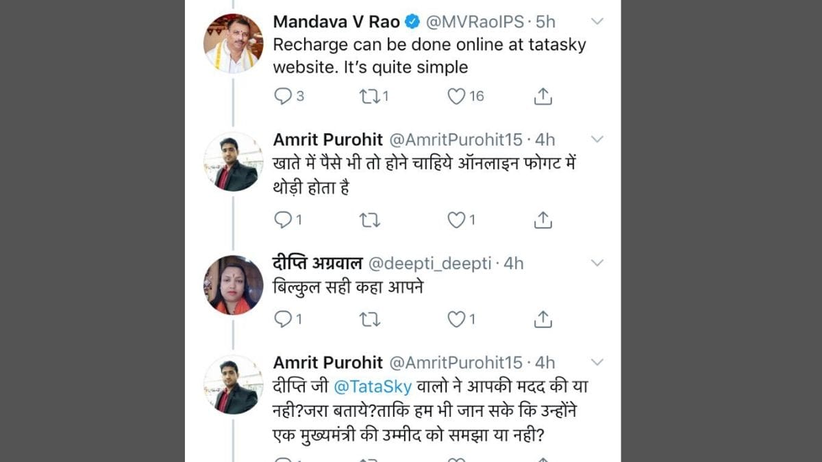Retweet दीप्ति अग्रवाल's tweet

pos(369,319)
